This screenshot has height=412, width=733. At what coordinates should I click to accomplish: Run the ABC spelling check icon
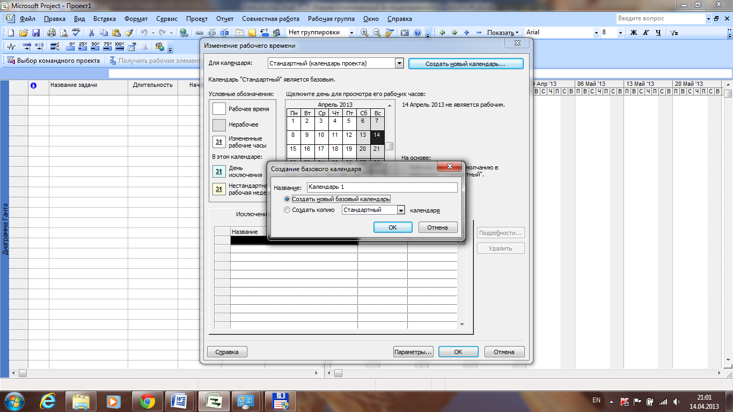tap(76, 32)
